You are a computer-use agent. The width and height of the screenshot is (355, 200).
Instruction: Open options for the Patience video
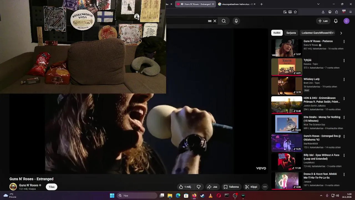tap(344, 41)
